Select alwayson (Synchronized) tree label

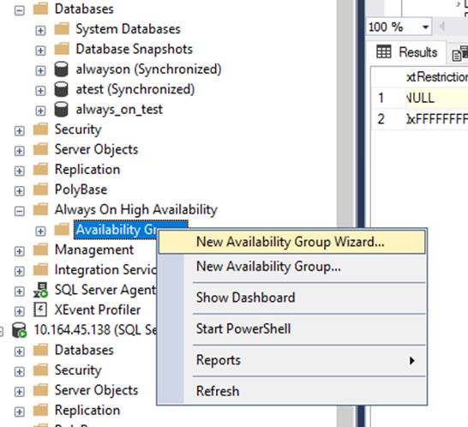148,69
